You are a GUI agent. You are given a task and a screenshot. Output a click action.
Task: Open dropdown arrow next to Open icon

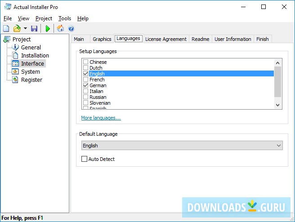pos(25,29)
